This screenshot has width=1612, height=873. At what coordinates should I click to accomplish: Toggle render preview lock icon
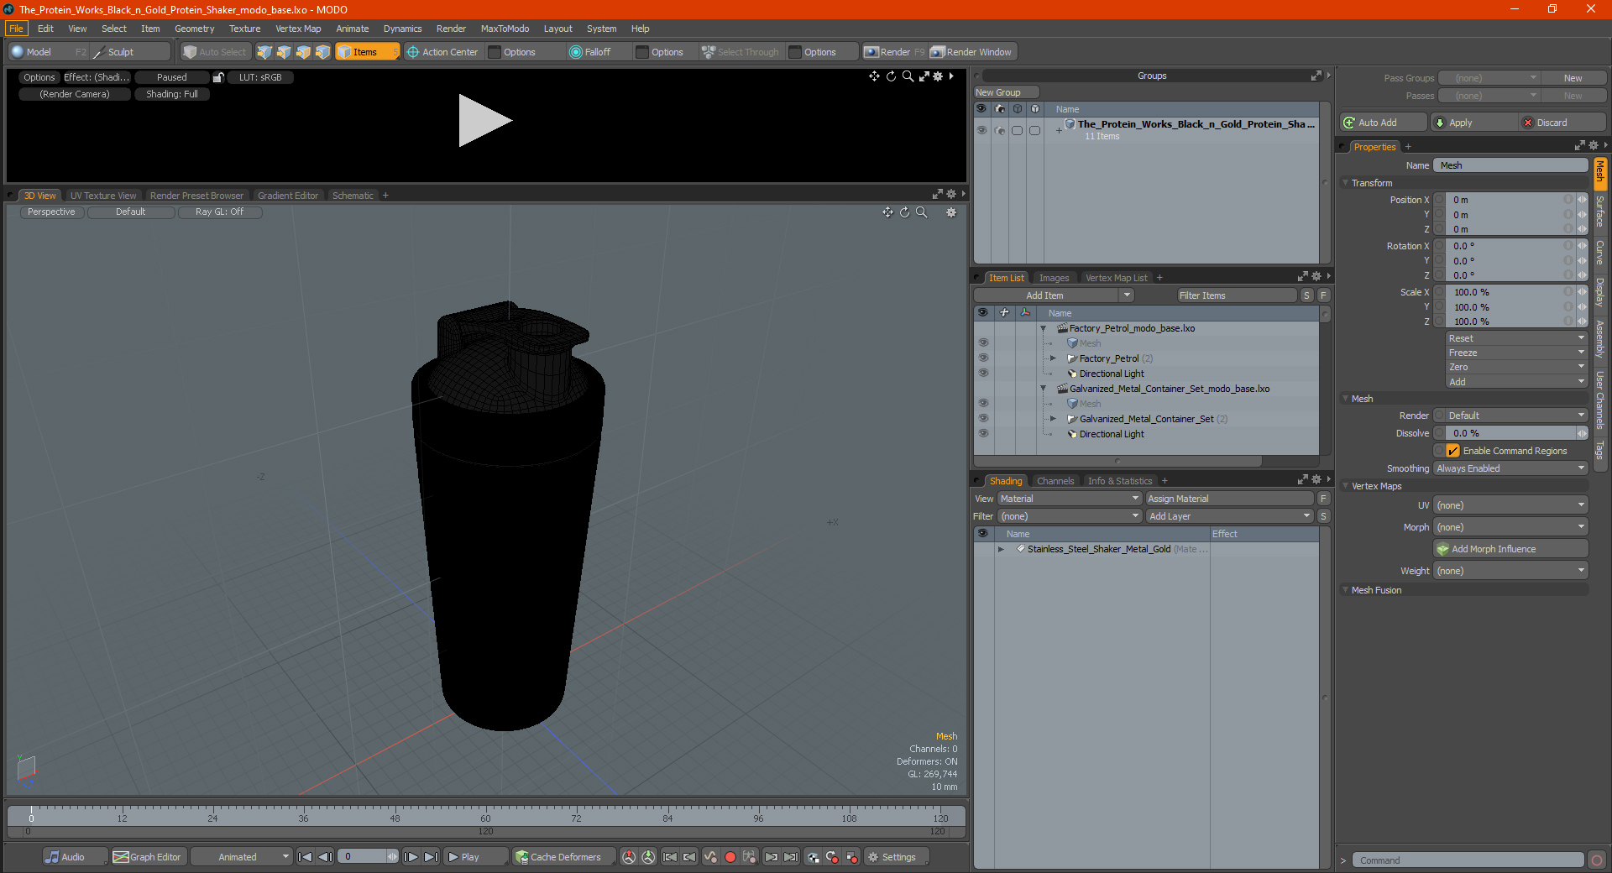[x=218, y=77]
